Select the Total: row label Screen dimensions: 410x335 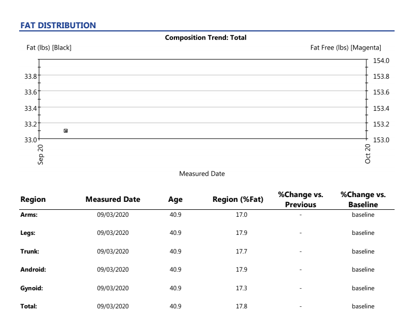click(x=29, y=306)
